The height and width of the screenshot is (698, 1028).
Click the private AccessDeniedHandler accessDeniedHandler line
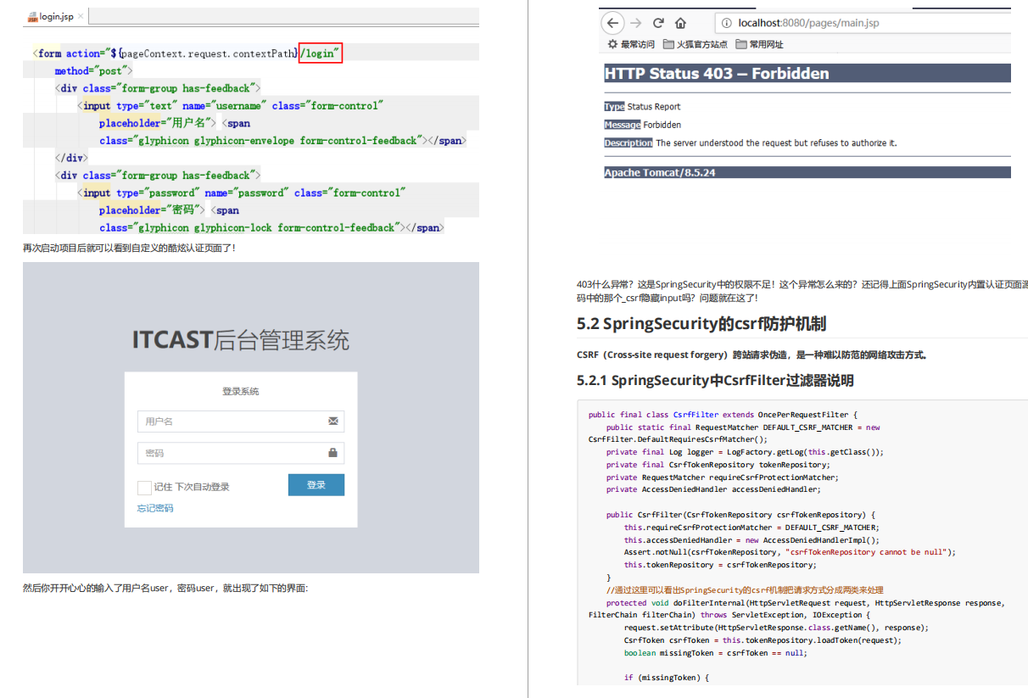point(713,489)
